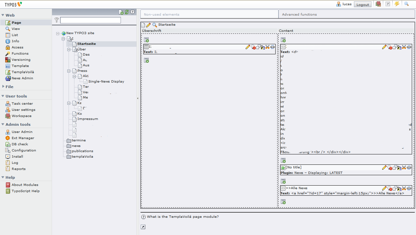
Task: View Startseite page with magnifier icon
Action: [x=155, y=25]
